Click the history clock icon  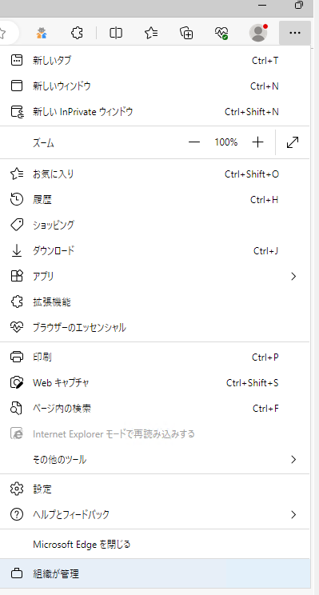pyautogui.click(x=17, y=199)
